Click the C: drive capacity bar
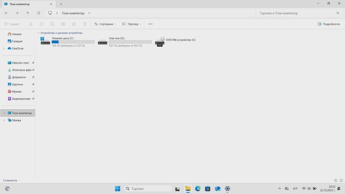Screen dimensions: 345x194 coord(73,42)
